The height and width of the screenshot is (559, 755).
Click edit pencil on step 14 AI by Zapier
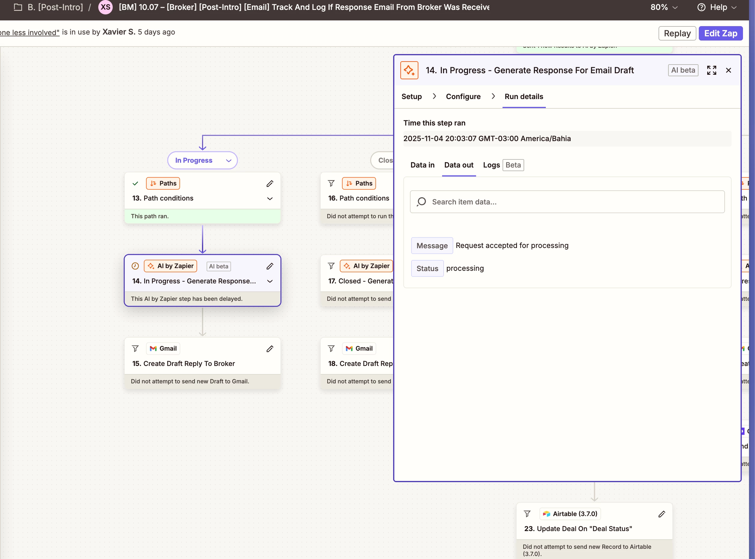pos(270,266)
